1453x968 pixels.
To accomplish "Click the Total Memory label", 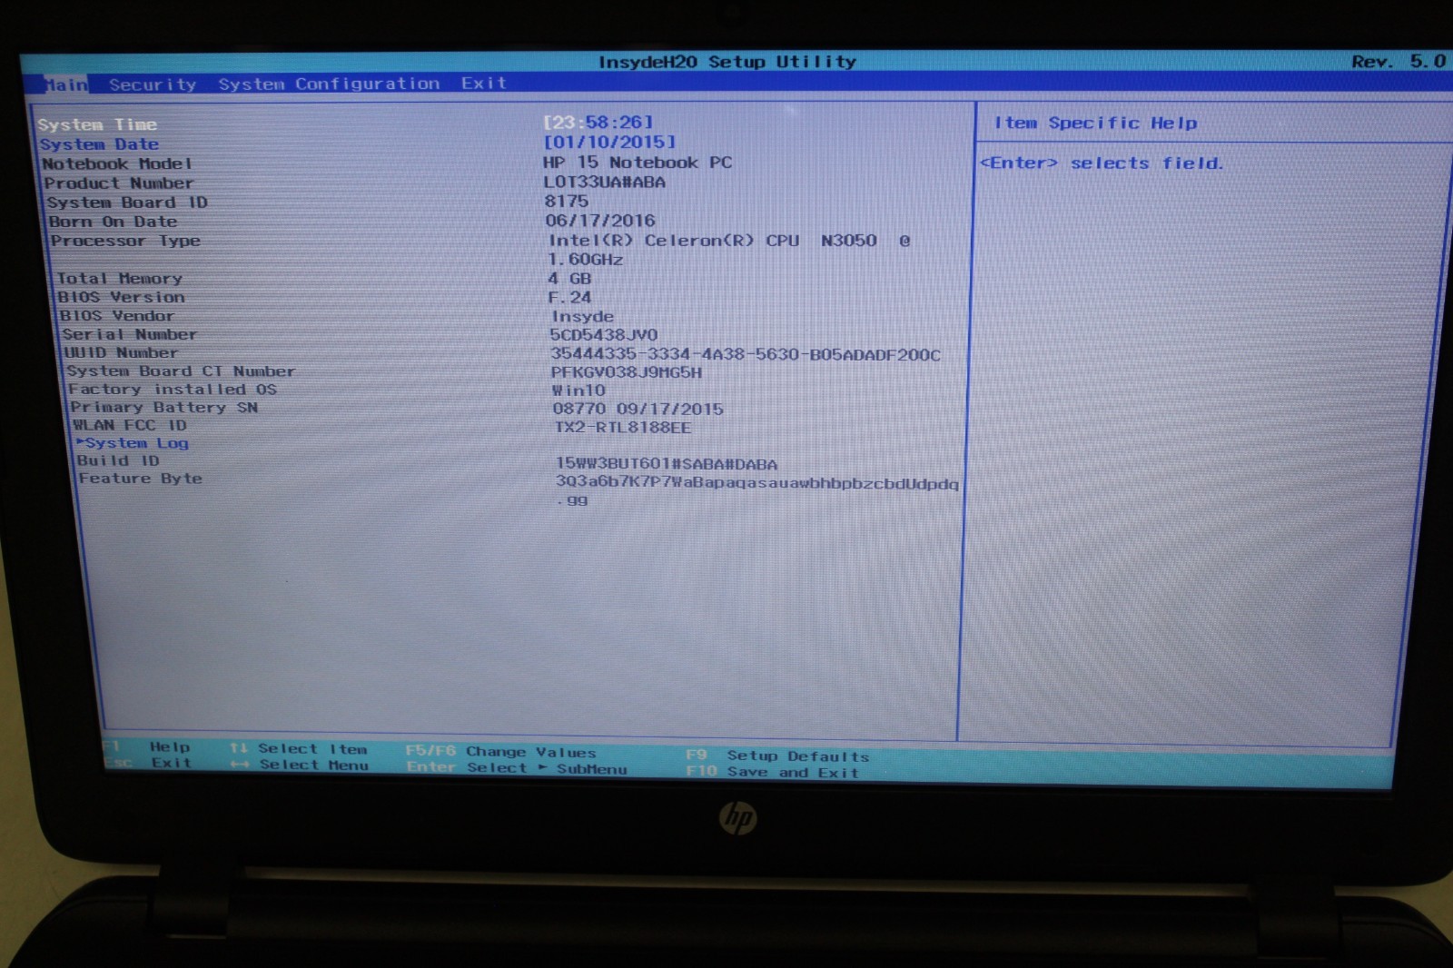I will click(119, 279).
